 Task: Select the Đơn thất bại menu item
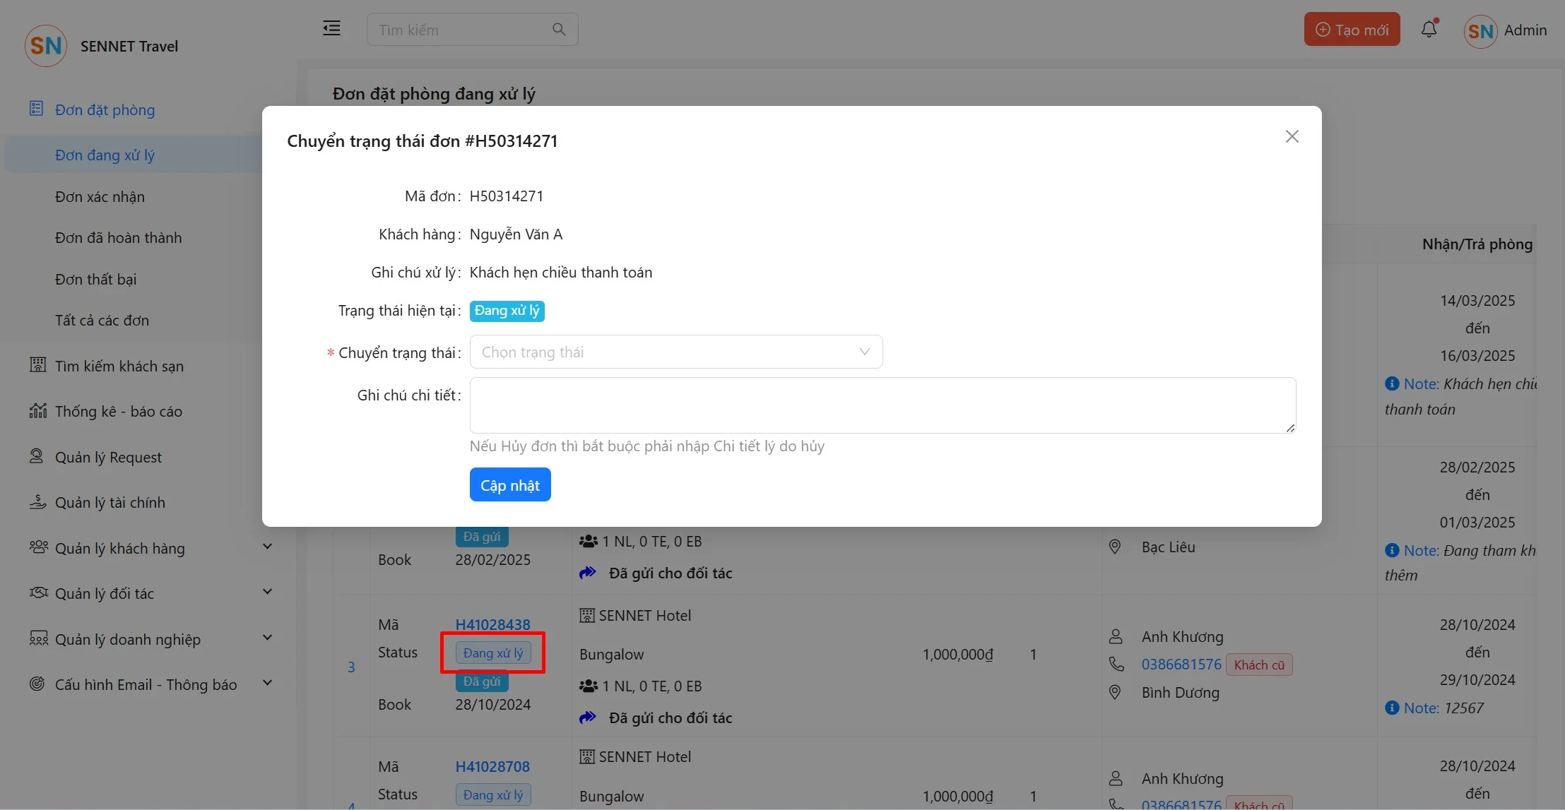(x=95, y=279)
